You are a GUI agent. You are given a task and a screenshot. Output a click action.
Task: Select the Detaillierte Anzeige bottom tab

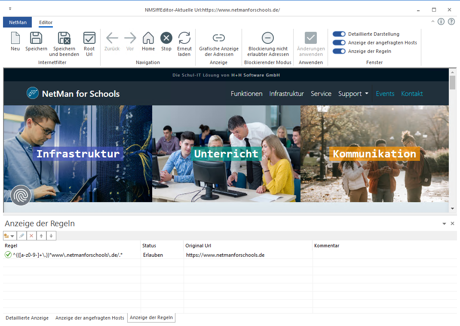click(27, 318)
